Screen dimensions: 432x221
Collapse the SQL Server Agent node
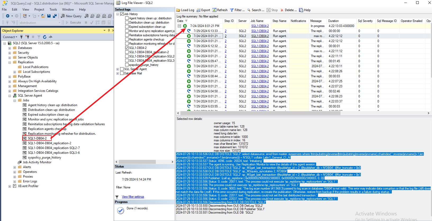pos(10,96)
